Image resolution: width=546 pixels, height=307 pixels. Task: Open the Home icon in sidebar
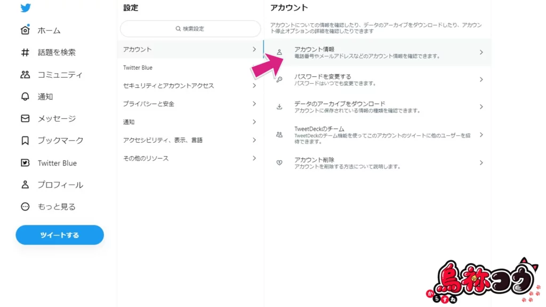coord(25,30)
